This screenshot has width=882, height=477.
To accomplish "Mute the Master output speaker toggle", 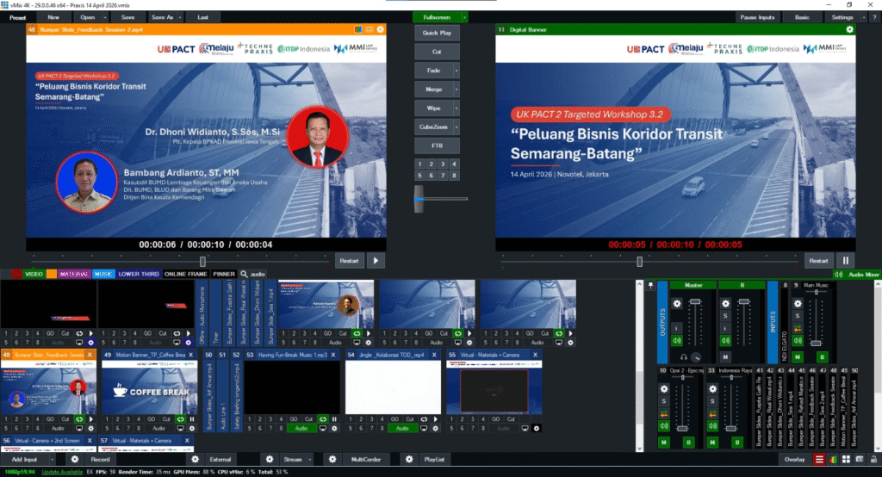I will pyautogui.click(x=677, y=340).
